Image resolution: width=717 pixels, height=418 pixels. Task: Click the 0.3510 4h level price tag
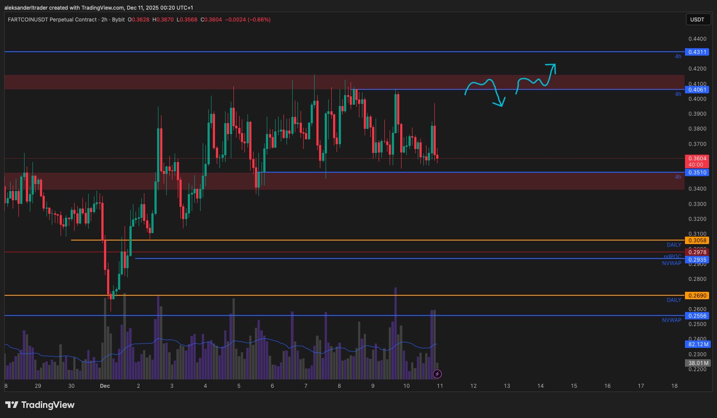tap(697, 173)
